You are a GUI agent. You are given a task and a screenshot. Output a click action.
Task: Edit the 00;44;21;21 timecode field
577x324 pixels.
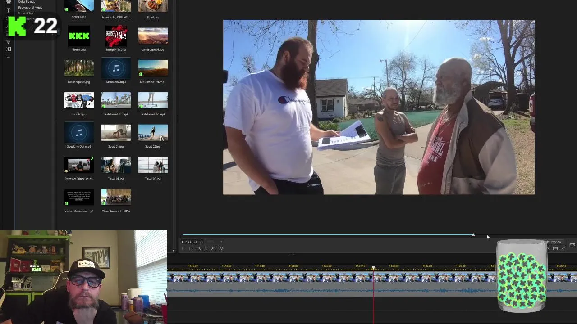pos(192,242)
